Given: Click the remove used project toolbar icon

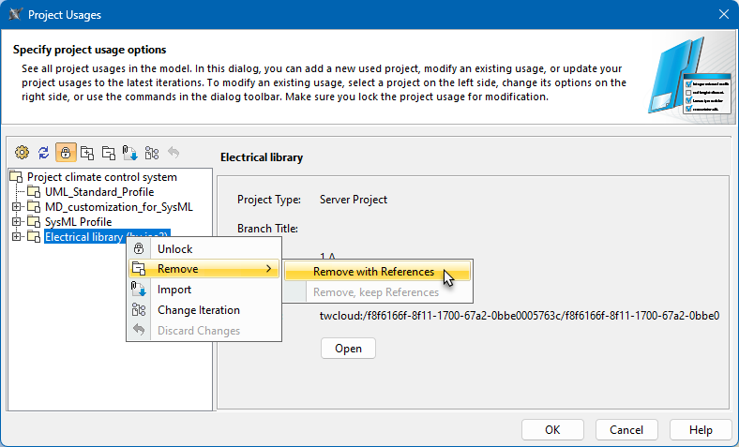Looking at the screenshot, I should pos(109,152).
